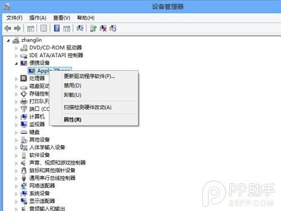The image size is (281, 211).
Task: Click the blue Help question-mark icon
Action: click(x=57, y=28)
